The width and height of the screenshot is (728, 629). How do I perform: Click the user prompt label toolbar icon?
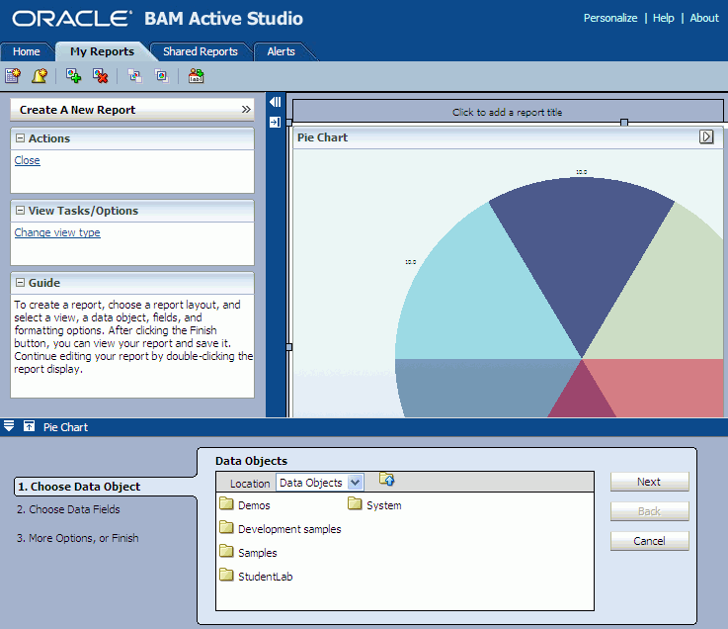[196, 75]
